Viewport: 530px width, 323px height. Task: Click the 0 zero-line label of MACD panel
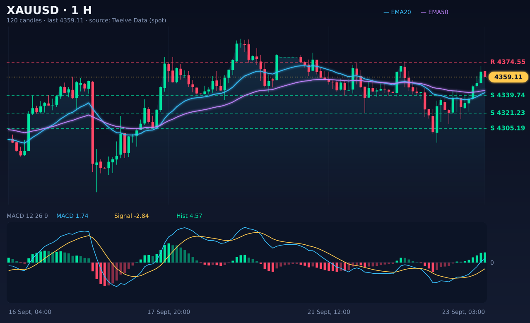click(492, 263)
